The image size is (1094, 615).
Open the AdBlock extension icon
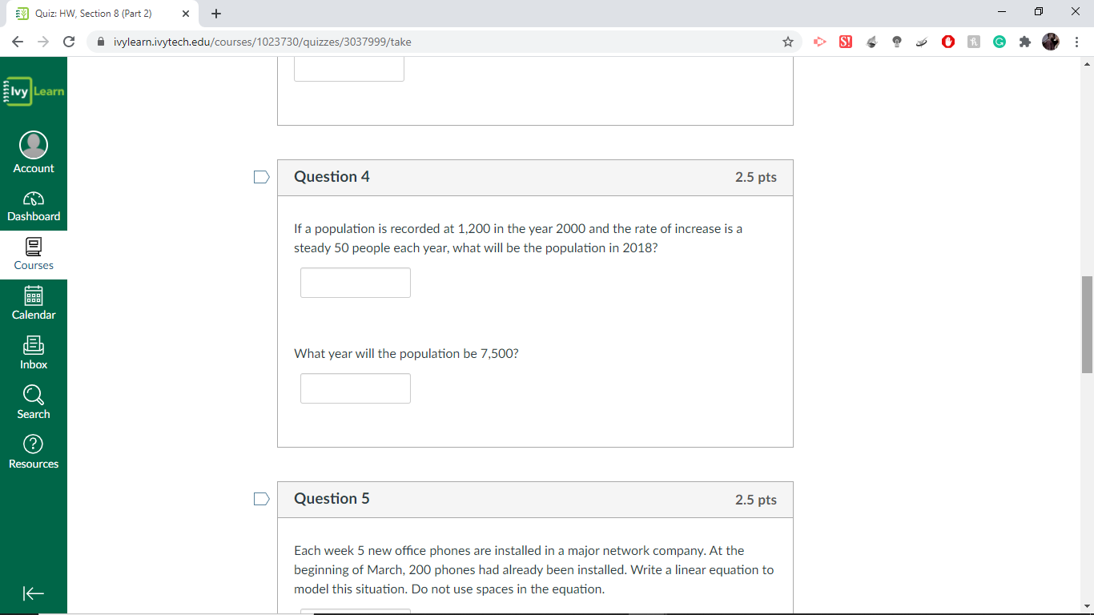tap(948, 42)
